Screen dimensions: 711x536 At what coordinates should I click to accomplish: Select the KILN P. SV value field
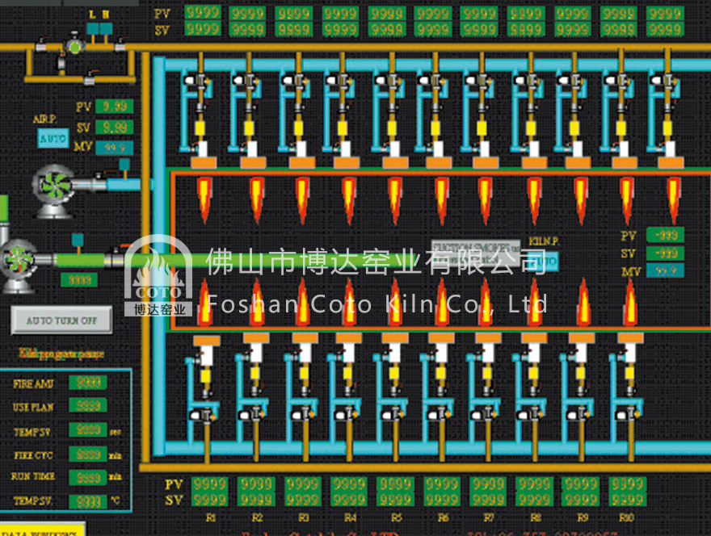click(x=665, y=253)
